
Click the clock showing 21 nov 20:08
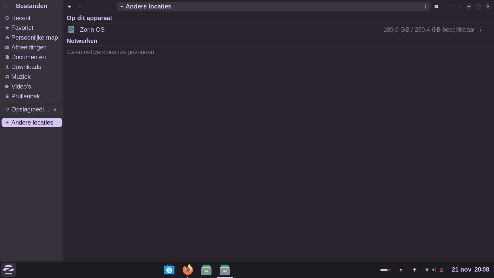coord(470,270)
